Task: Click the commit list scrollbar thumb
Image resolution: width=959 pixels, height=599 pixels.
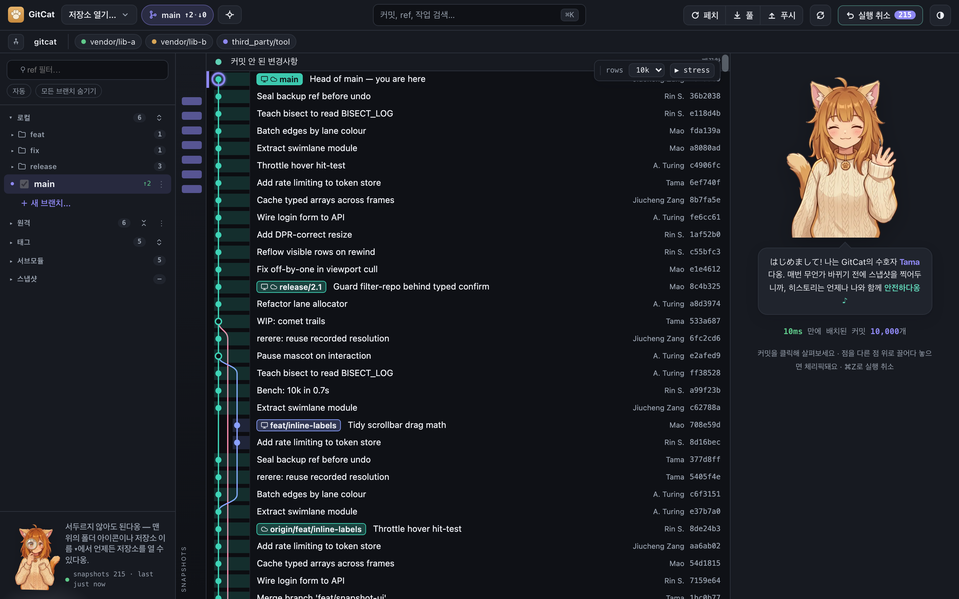Action: point(725,63)
